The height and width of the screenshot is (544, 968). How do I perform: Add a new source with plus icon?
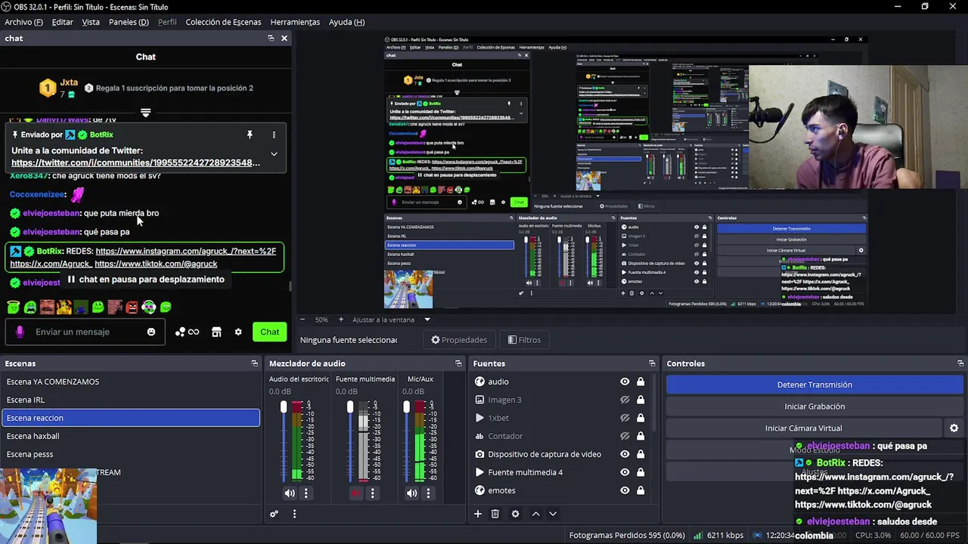point(478,514)
